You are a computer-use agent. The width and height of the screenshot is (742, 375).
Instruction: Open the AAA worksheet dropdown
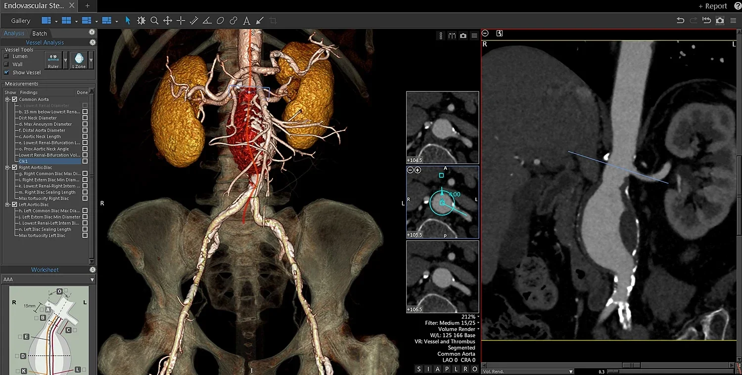tap(48, 279)
